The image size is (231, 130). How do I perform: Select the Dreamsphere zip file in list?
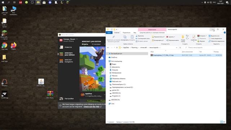click(186, 55)
